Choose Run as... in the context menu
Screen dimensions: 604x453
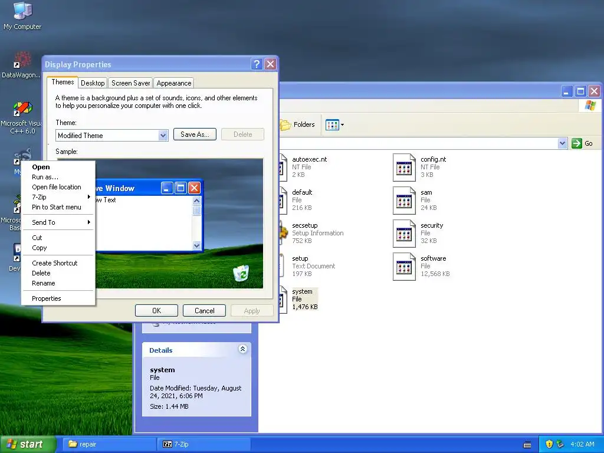click(58, 177)
